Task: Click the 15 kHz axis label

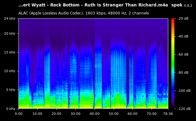Action: pyautogui.click(x=10, y=52)
